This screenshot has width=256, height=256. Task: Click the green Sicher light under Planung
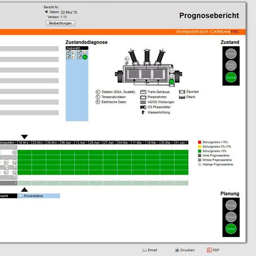tap(231, 229)
